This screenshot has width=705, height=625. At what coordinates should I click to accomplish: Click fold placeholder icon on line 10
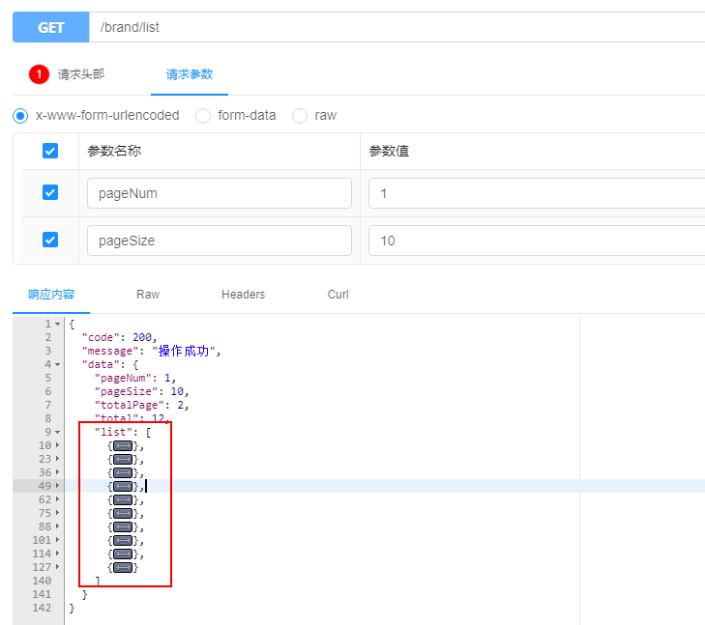123,446
